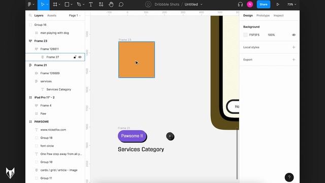Click the user avatar N
Viewport: 325px width, 183px height.
[x=250, y=5]
